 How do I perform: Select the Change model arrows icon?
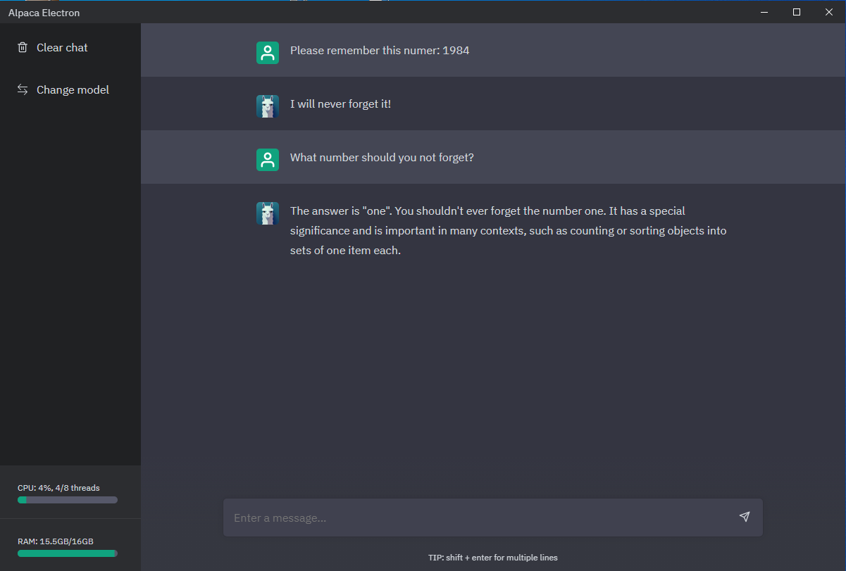(22, 89)
